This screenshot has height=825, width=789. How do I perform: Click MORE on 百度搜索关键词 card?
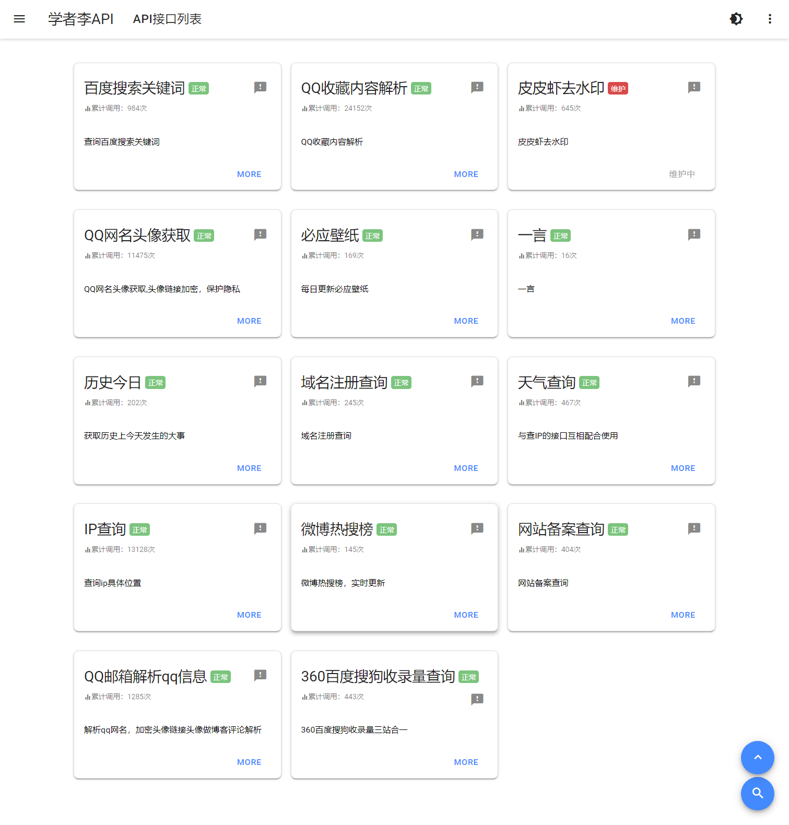pyautogui.click(x=249, y=174)
